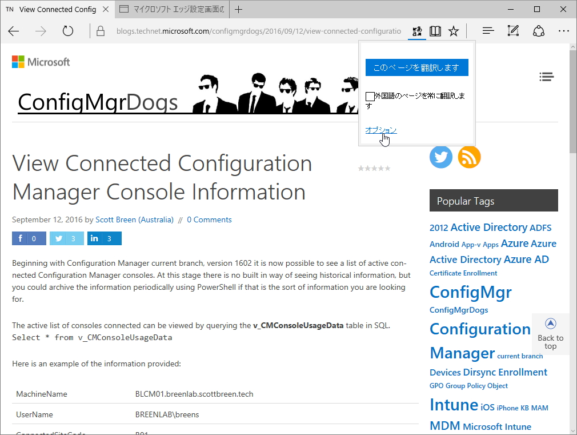Share the article via the LinkedIn button
Viewport: 577px width, 435px height.
(x=104, y=238)
